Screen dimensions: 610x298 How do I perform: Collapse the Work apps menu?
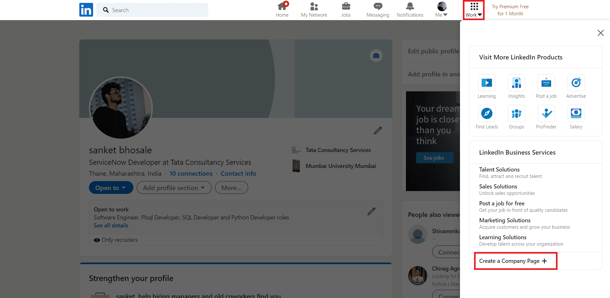tap(474, 10)
